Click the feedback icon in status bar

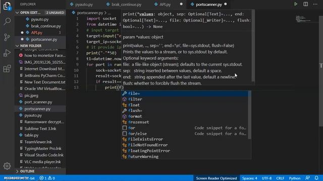coord(307,178)
